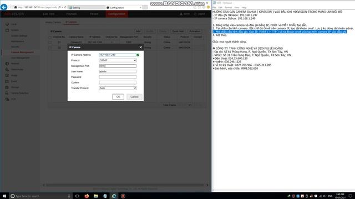Screen dimensions: 355x199
Task: Click the Storage sidebar icon
Action: tap(7, 87)
